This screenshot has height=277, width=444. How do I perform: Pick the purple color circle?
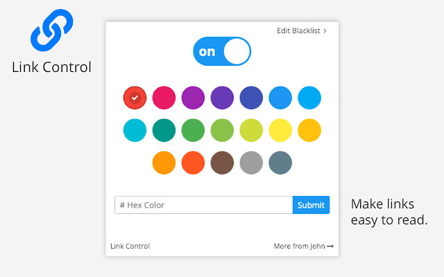pos(193,98)
